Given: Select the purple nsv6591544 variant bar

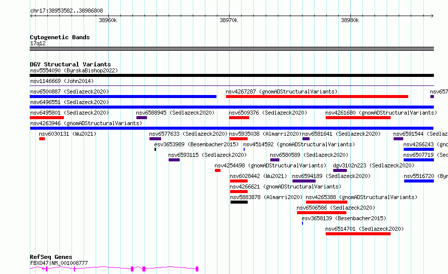Looking at the screenshot, I should tap(398, 139).
